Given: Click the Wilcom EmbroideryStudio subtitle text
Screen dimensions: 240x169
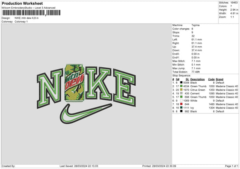Looking at the screenshot, I should click(28, 8).
